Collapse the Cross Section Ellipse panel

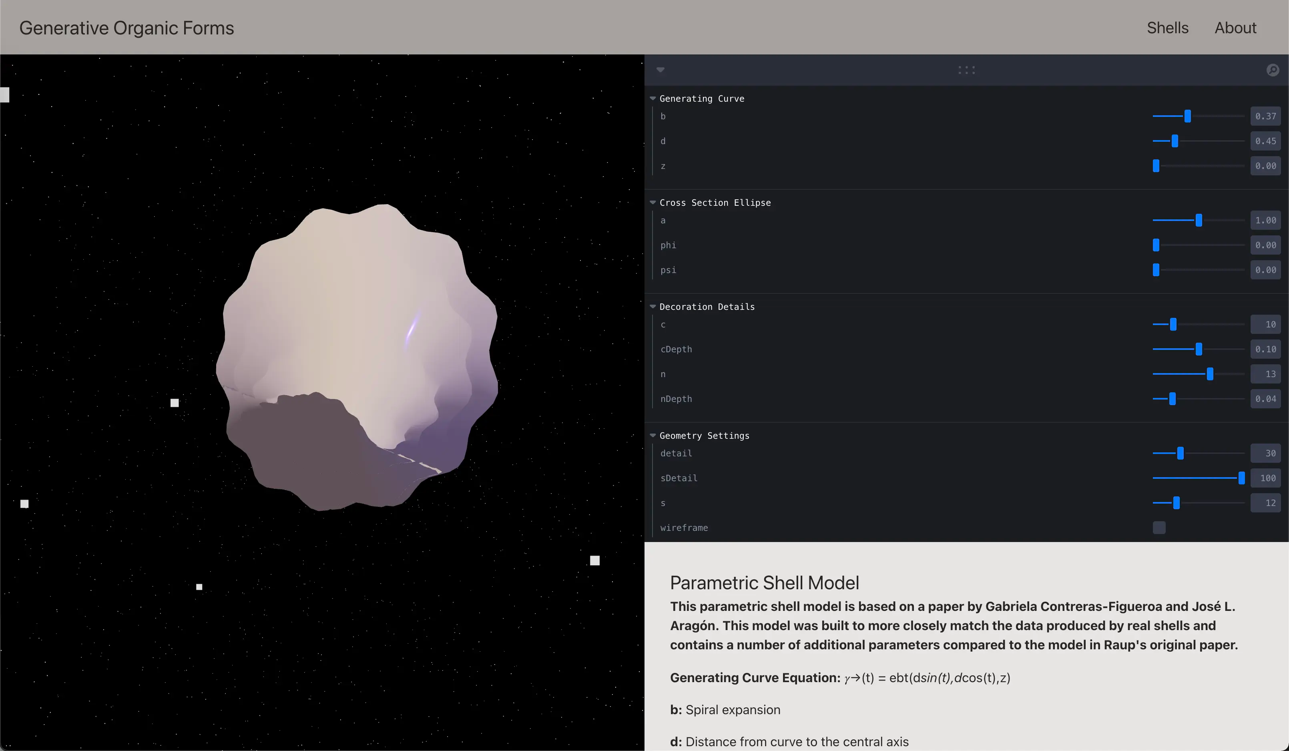(x=653, y=202)
